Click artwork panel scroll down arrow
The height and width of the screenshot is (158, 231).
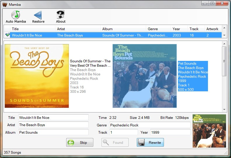tap(224, 109)
